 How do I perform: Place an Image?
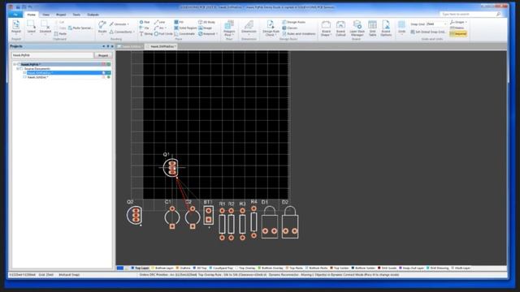click(205, 28)
